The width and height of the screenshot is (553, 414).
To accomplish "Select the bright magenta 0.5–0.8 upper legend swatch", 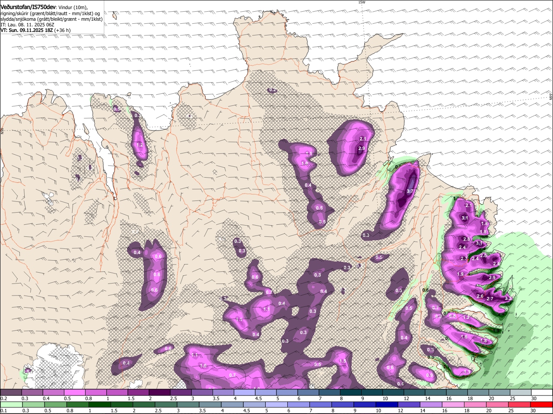I will coord(75,392).
